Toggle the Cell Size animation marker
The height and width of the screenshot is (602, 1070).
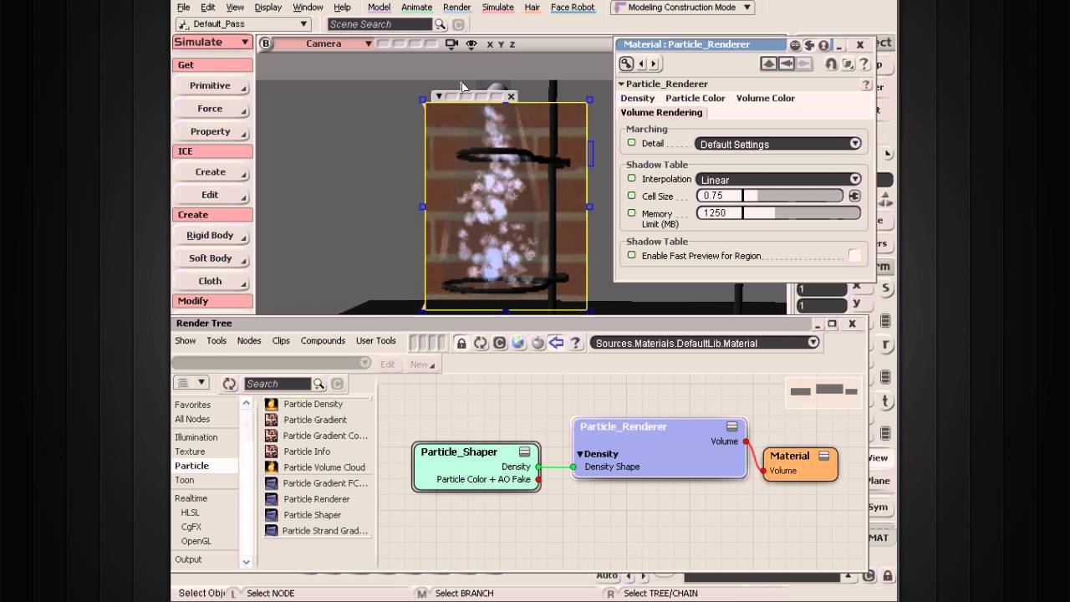tap(631, 196)
